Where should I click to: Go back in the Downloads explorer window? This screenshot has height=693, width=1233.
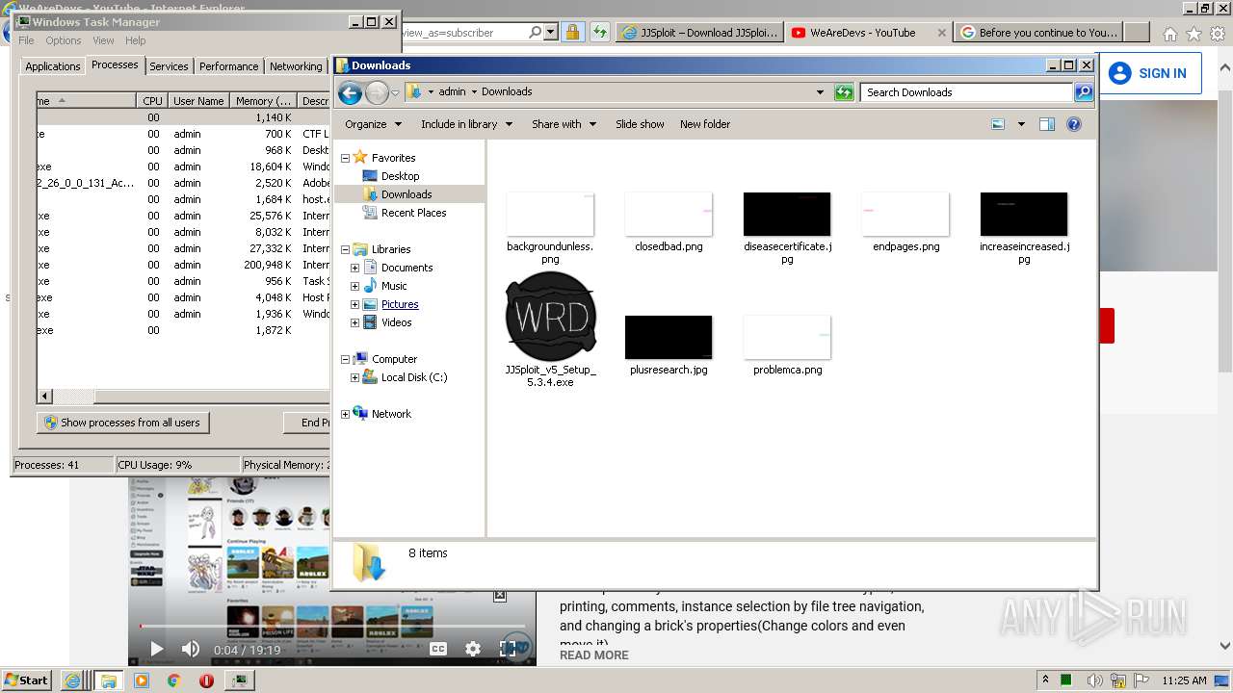(x=350, y=92)
